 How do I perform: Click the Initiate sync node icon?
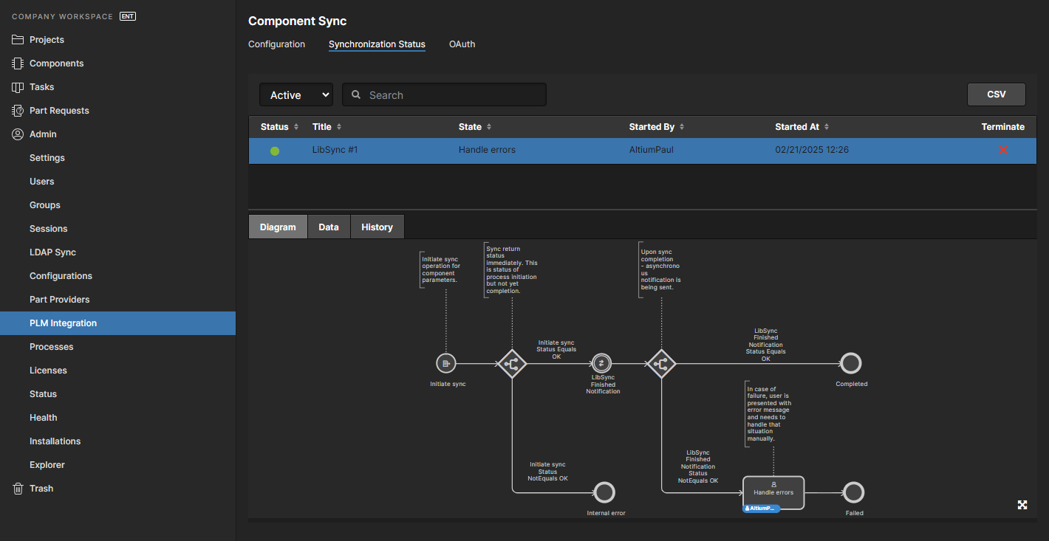[x=445, y=363]
